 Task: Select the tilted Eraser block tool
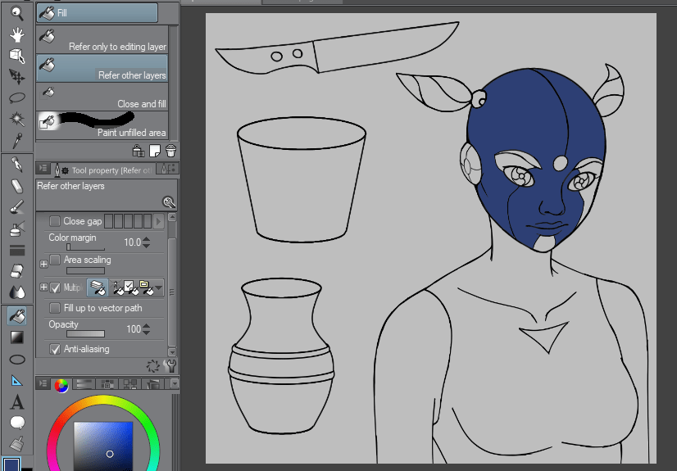point(17,271)
